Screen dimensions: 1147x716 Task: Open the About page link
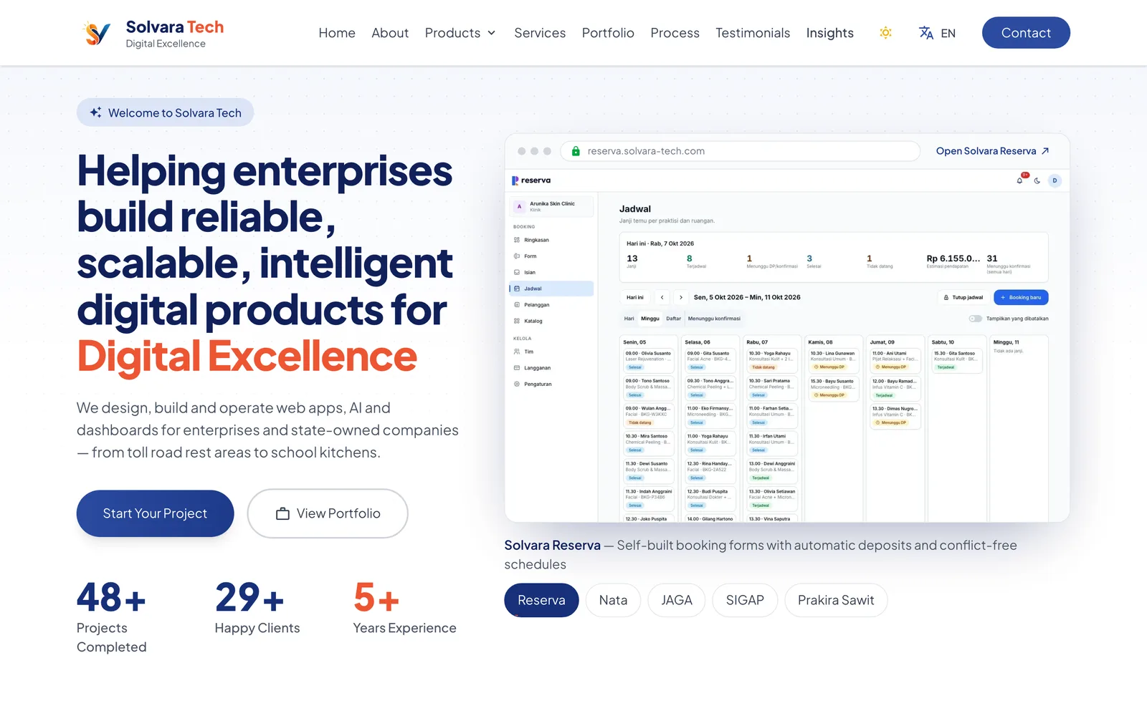pyautogui.click(x=390, y=33)
